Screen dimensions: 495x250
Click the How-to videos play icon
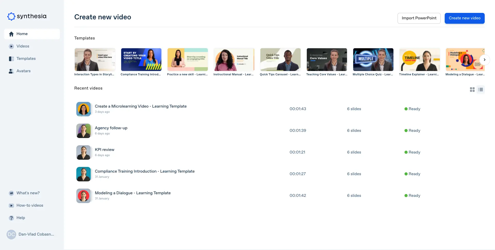[11, 206]
